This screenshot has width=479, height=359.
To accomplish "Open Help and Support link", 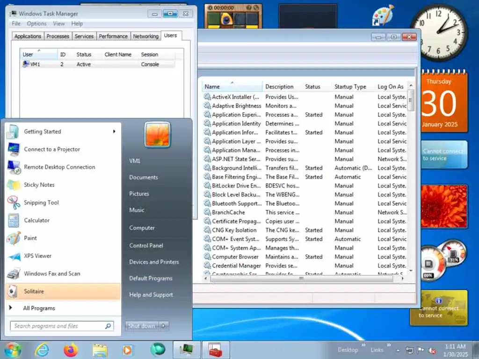I will [x=151, y=294].
